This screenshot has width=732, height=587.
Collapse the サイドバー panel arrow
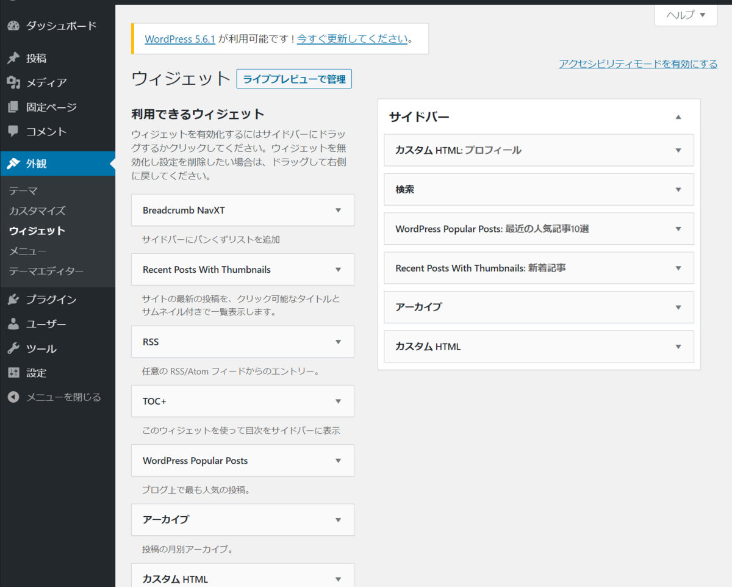pos(678,117)
